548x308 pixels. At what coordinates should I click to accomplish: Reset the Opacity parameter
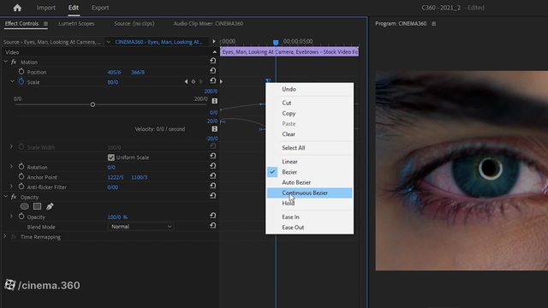(x=213, y=216)
